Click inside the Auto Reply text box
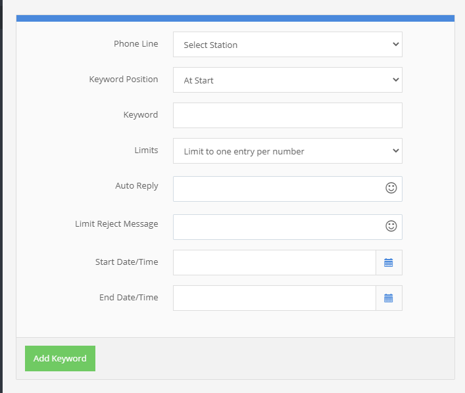The height and width of the screenshot is (393, 465). (x=276, y=189)
